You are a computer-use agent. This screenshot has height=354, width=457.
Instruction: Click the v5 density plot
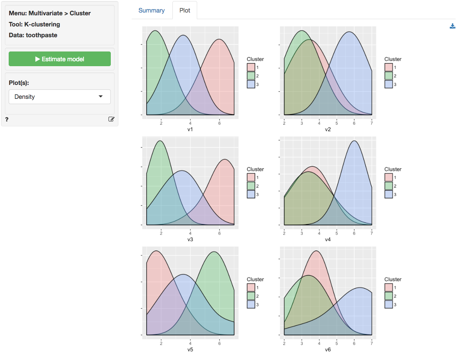pyautogui.click(x=190, y=293)
